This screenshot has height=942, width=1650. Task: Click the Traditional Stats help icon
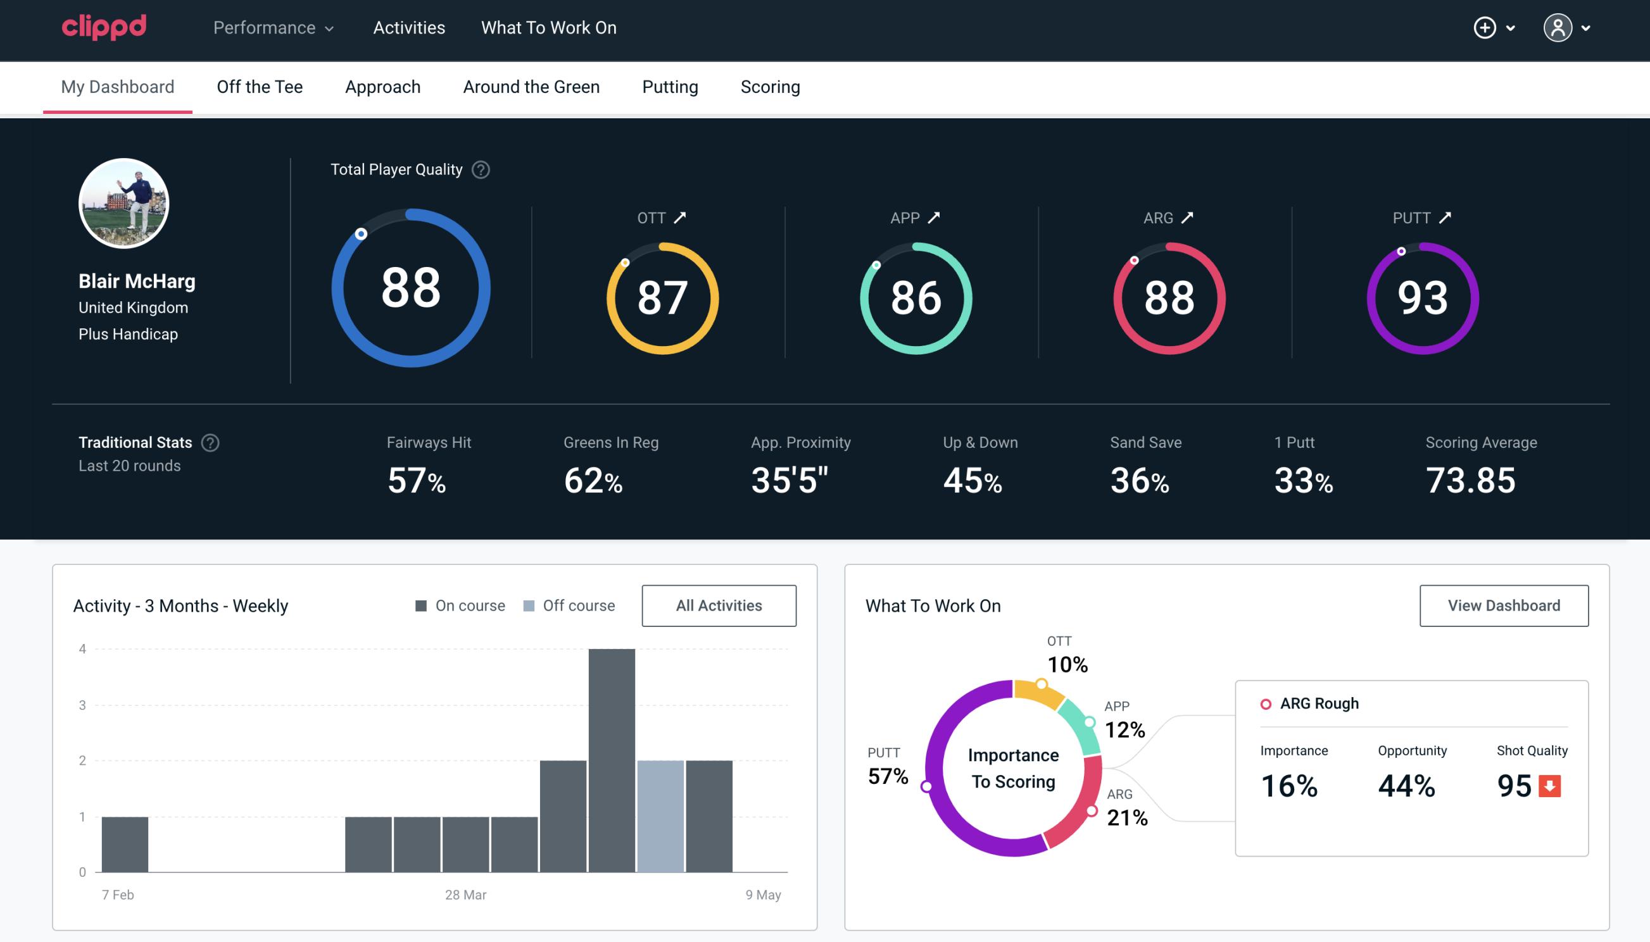[x=210, y=443]
